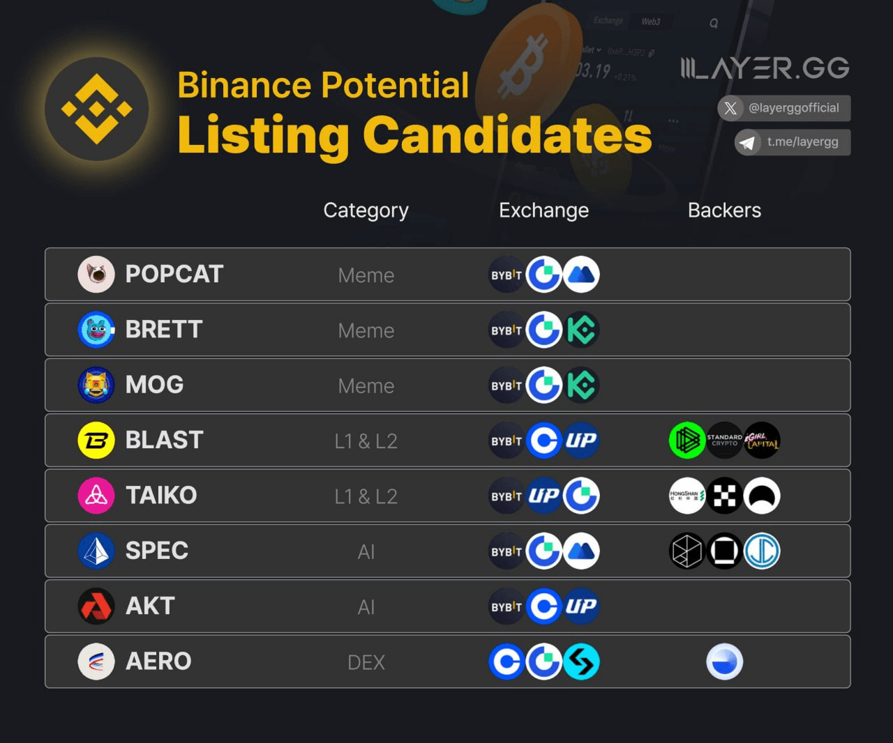Click the Backers column header
Viewport: 893px width, 743px height.
coord(724,210)
